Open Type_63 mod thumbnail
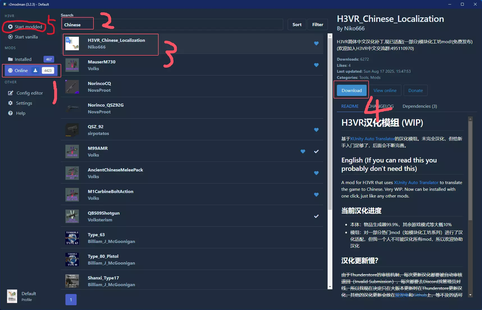The height and width of the screenshot is (310, 482). pos(72,238)
